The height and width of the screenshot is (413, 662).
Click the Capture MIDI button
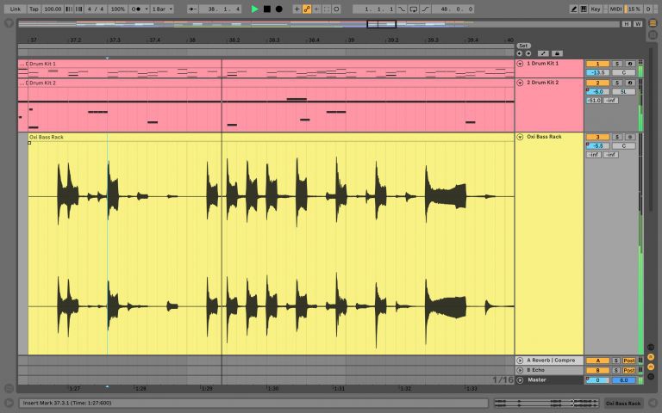pos(327,9)
